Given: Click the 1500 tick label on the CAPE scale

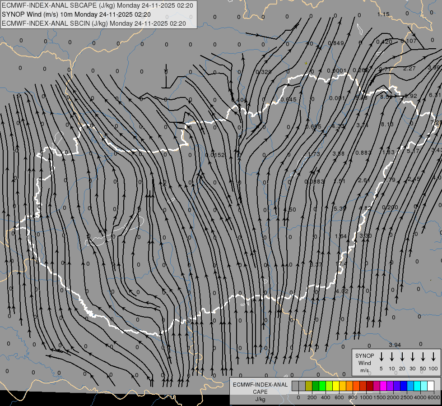Looking at the screenshot, I should coord(380,397).
